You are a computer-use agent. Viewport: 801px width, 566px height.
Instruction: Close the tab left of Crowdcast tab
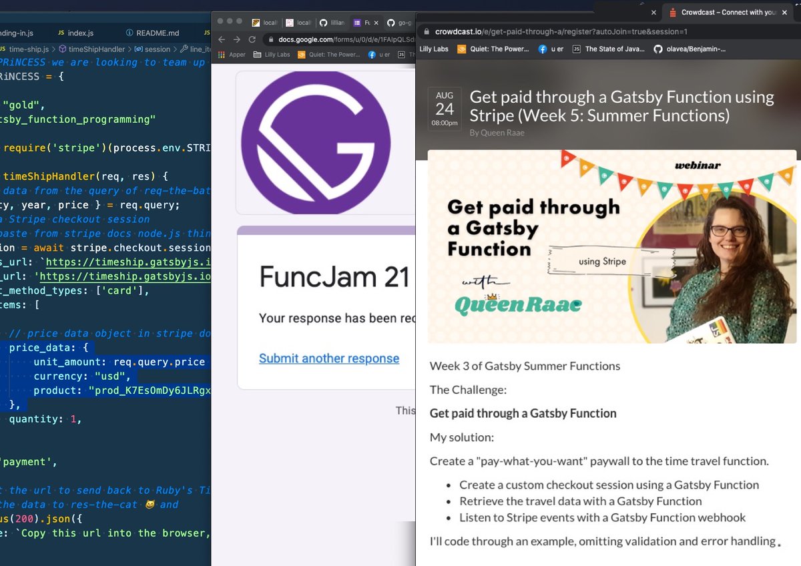[x=653, y=12]
